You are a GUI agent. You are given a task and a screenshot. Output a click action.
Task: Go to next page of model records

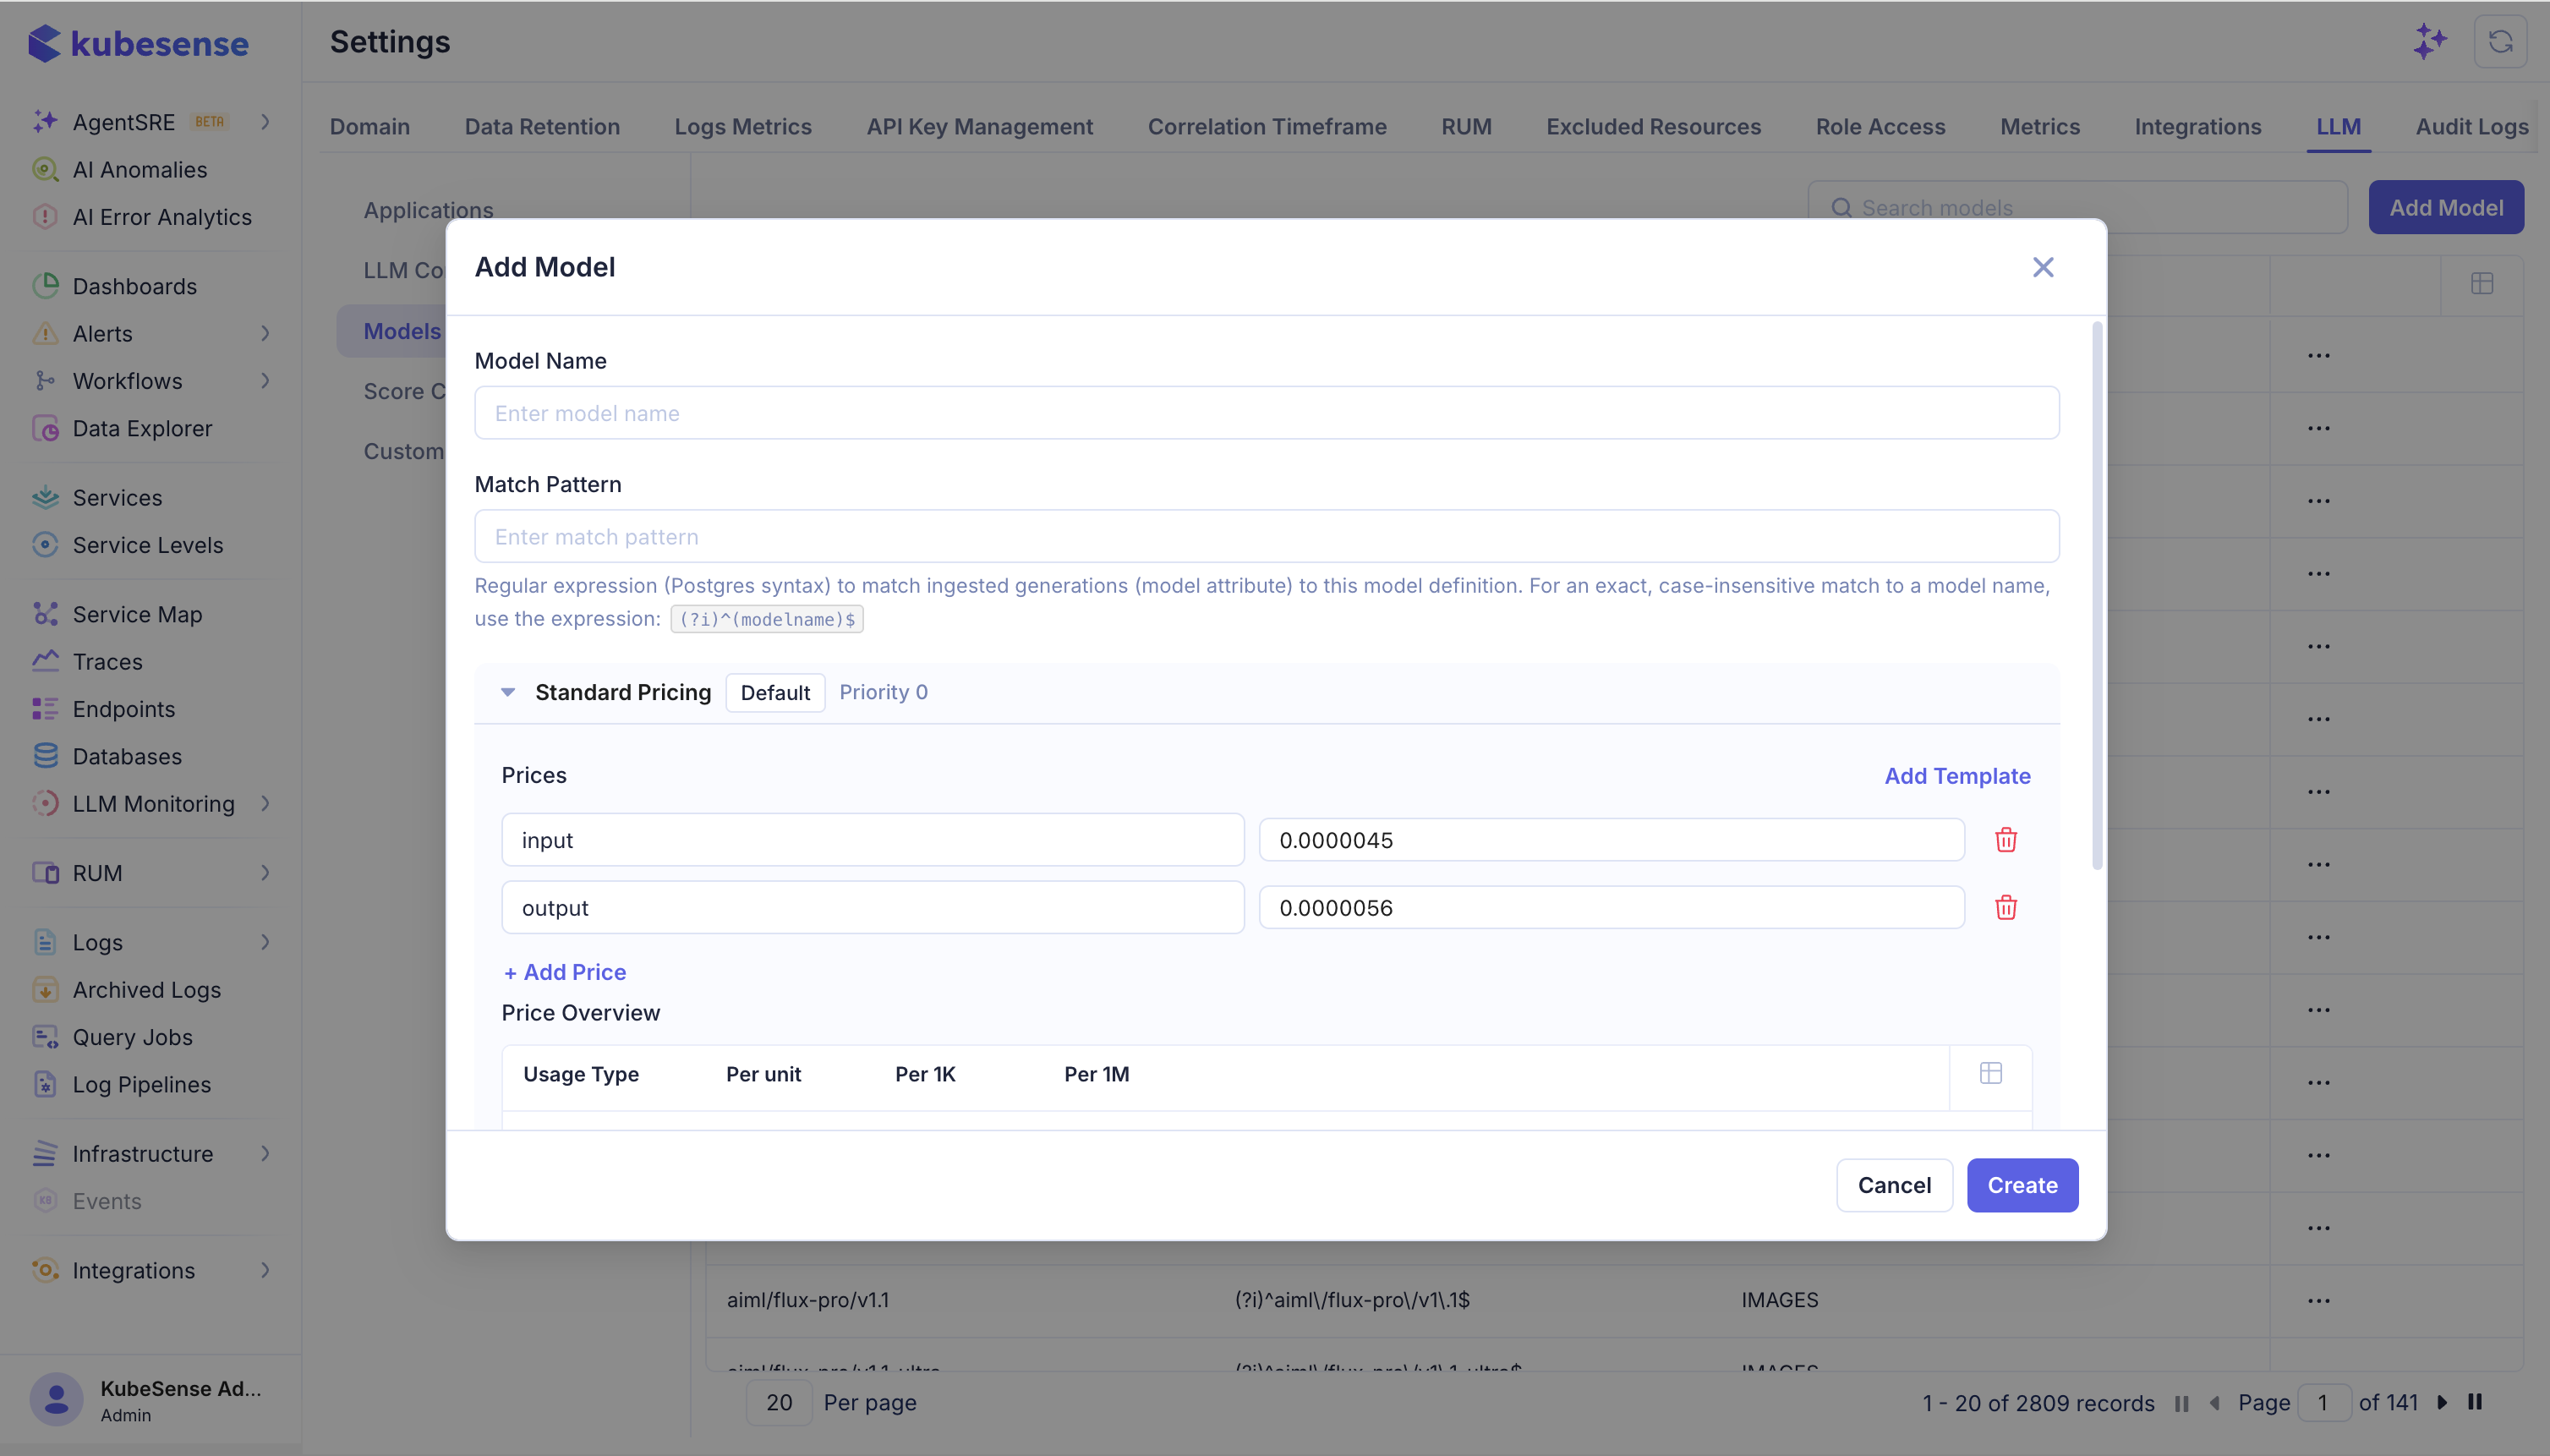(x=2442, y=1403)
